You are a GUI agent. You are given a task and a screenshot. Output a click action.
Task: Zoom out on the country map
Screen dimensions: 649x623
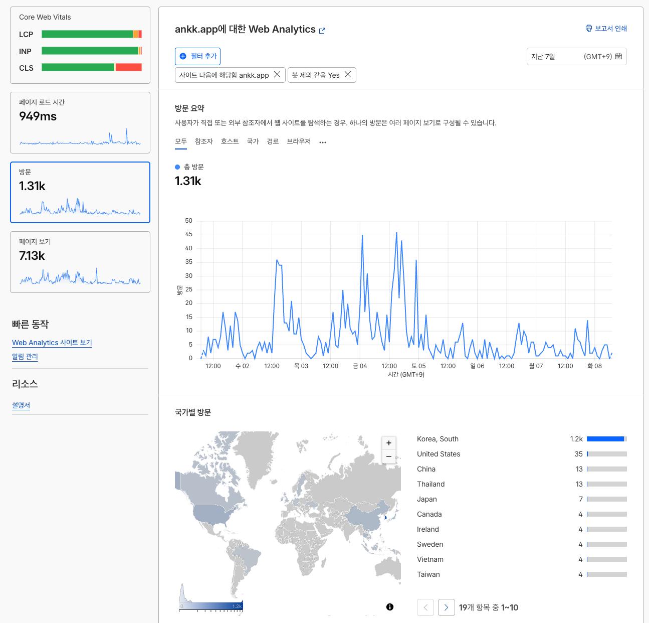coord(389,456)
